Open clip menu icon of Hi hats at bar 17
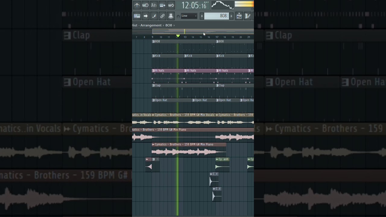 (217, 71)
